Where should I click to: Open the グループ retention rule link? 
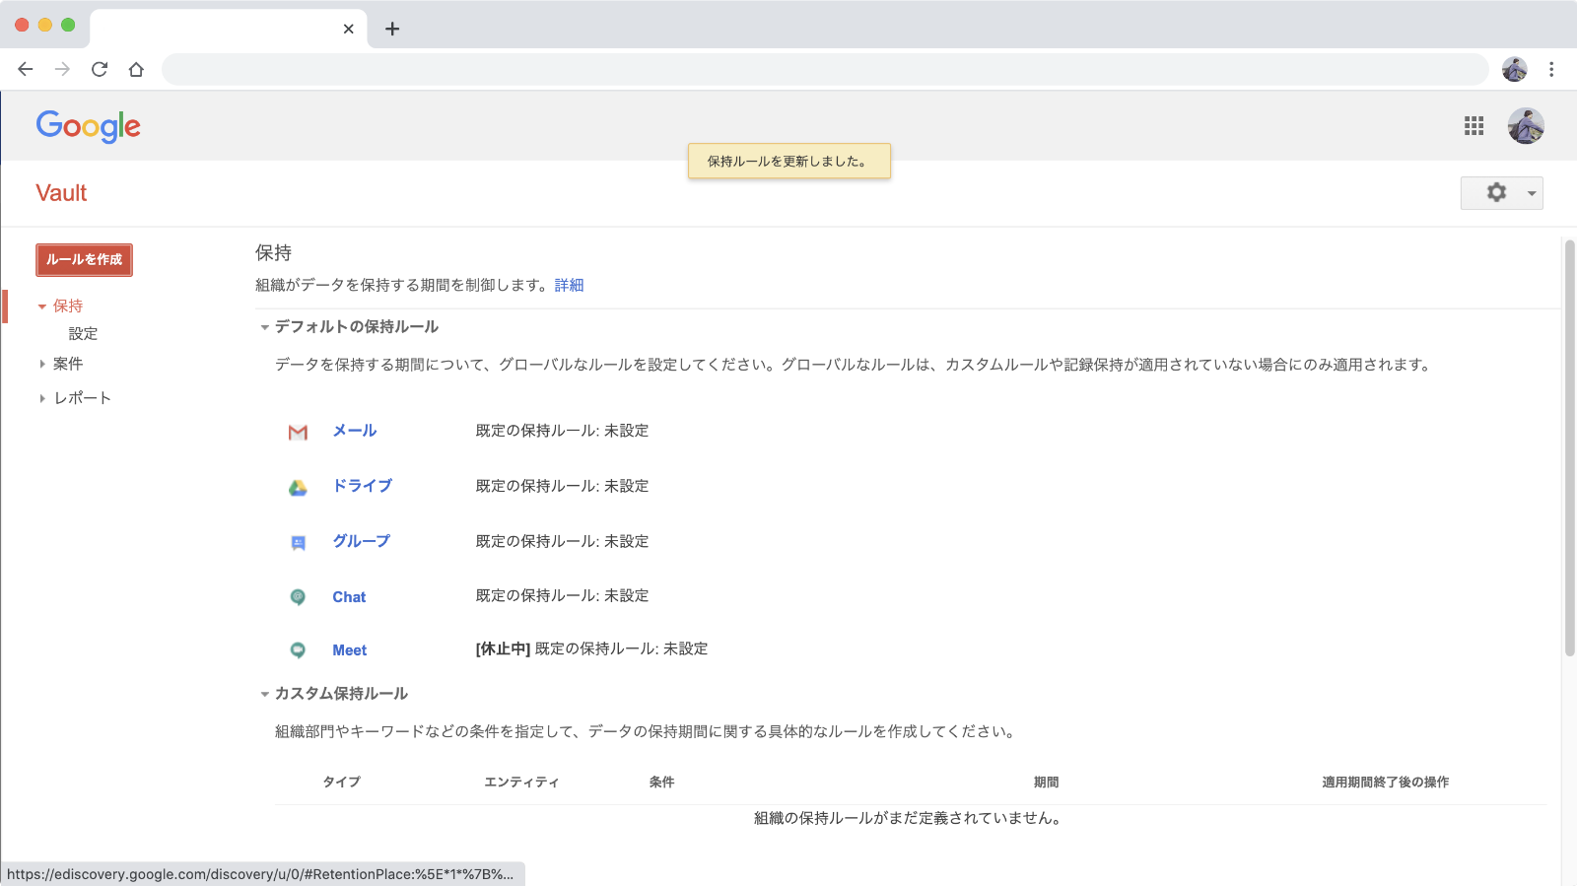[361, 541]
